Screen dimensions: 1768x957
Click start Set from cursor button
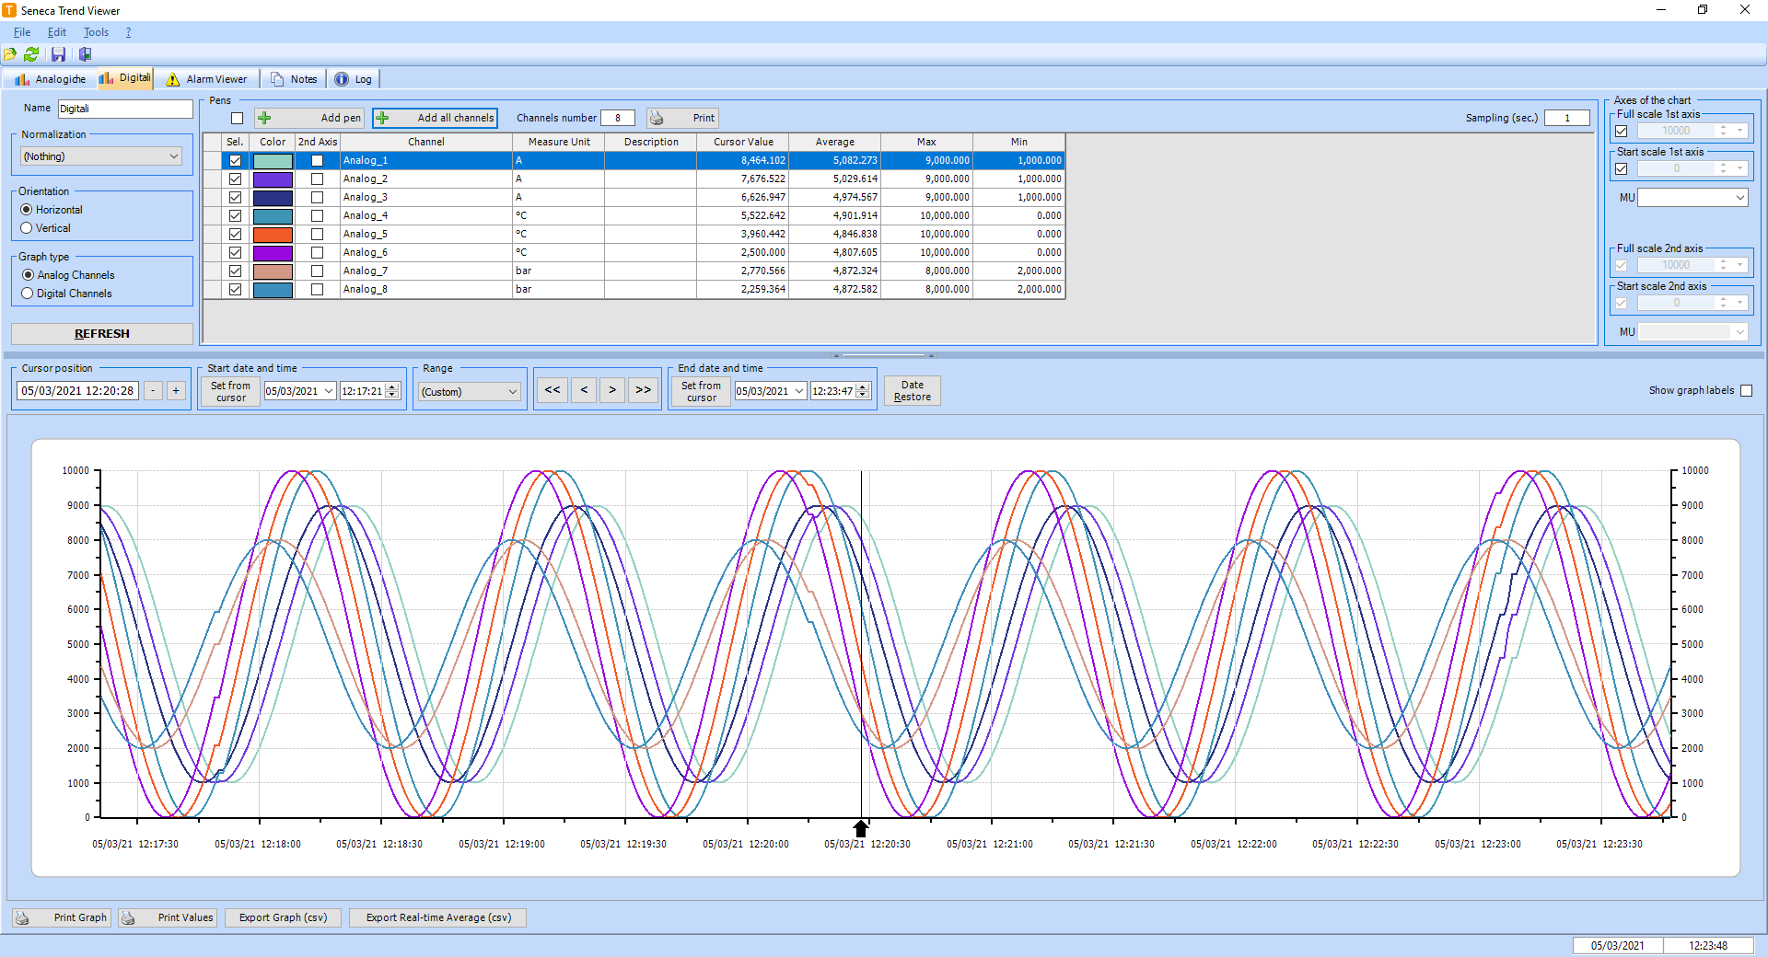(x=230, y=391)
